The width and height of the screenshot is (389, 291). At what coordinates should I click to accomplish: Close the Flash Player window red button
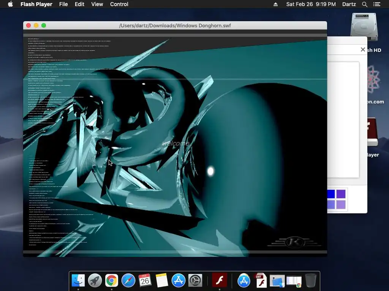click(28, 25)
